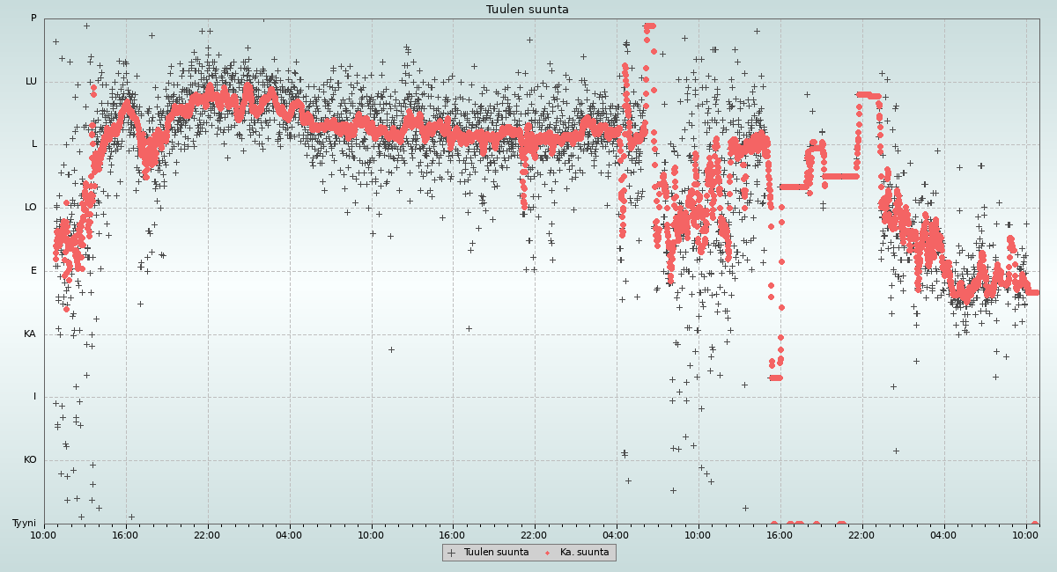The width and height of the screenshot is (1057, 572).
Task: Click the last 04:00 time axis label
Action: click(943, 534)
